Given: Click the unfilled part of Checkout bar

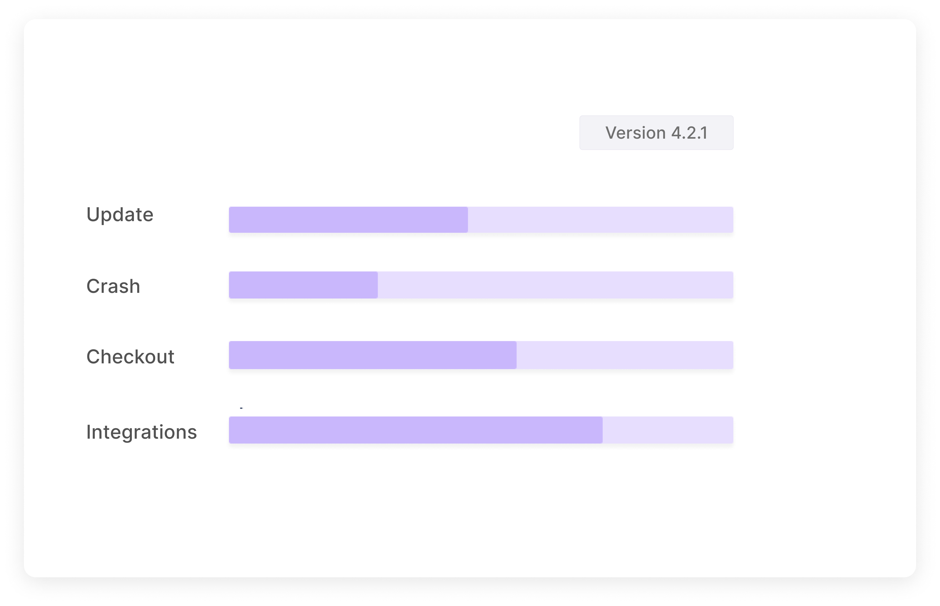Looking at the screenshot, I should click(625, 355).
